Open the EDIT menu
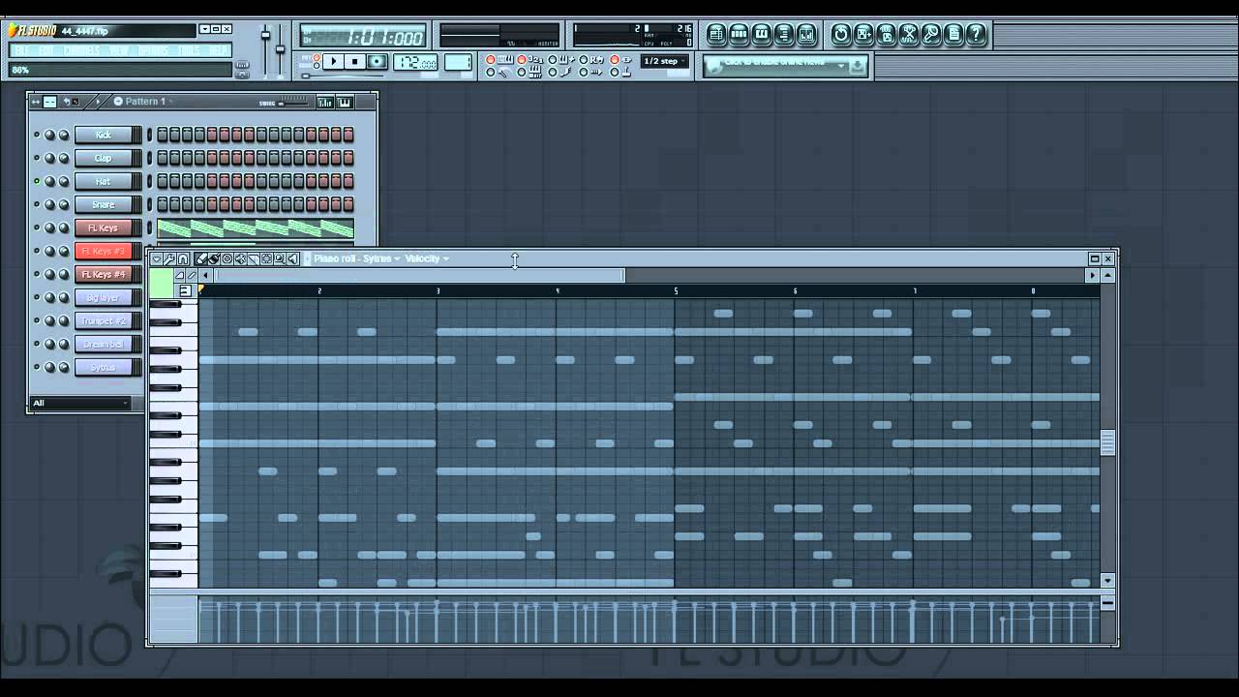1239x697 pixels. pyautogui.click(x=46, y=50)
